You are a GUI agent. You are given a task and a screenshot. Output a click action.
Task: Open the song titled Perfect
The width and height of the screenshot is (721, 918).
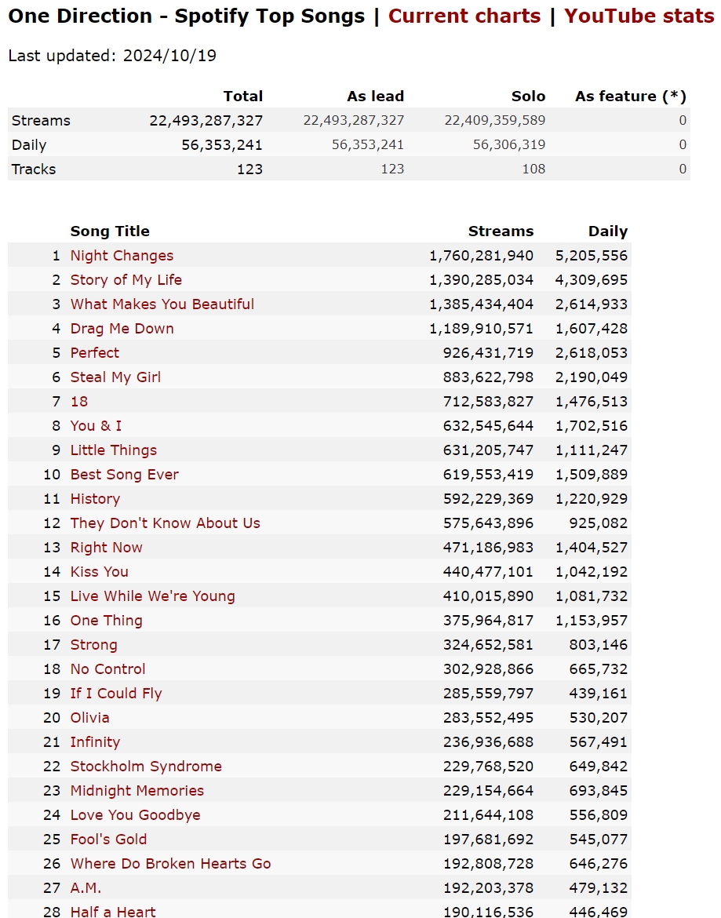point(94,353)
